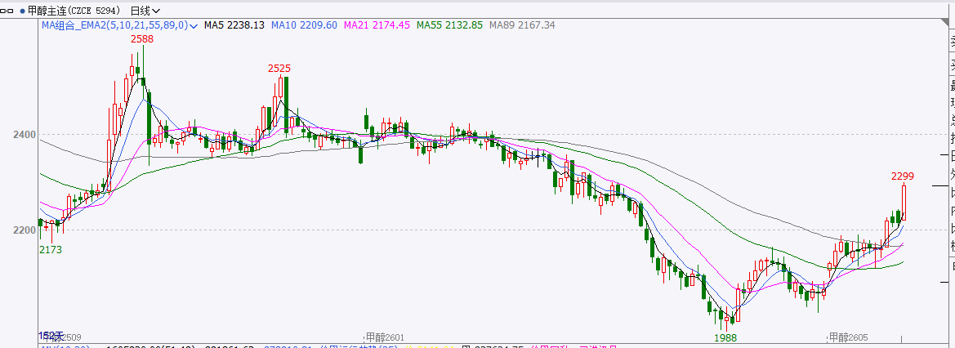Open the 日线 period dropdown
The height and width of the screenshot is (348, 955).
tap(145, 11)
